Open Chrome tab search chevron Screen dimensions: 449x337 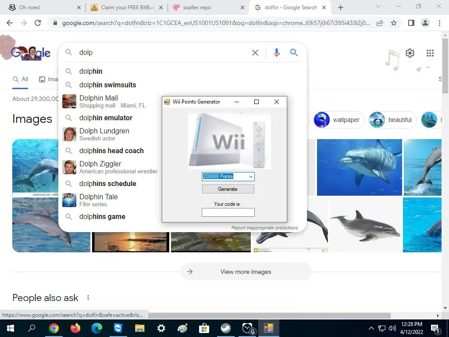378,7
